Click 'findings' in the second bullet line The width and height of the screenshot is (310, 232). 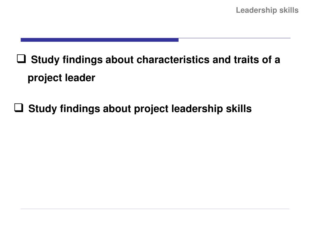(80, 109)
